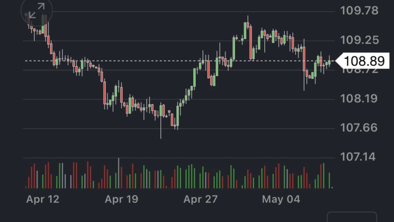Viewport: 394px width, 222px height.
Task: Click the 109.25 price axis label
Action: point(359,40)
